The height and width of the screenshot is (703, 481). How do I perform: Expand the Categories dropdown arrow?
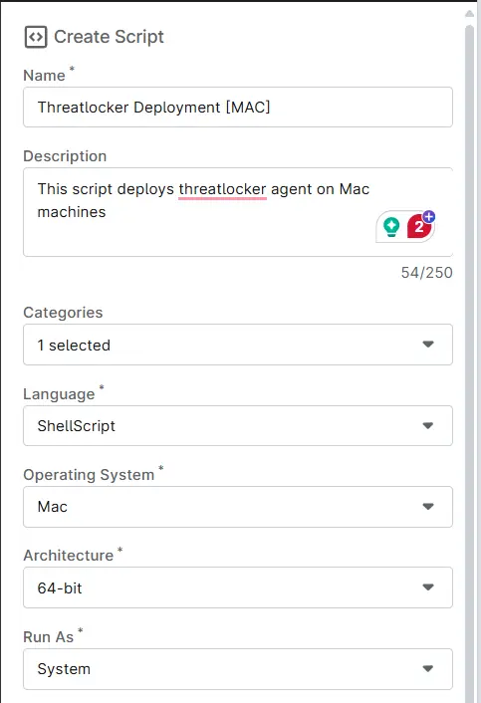click(428, 345)
